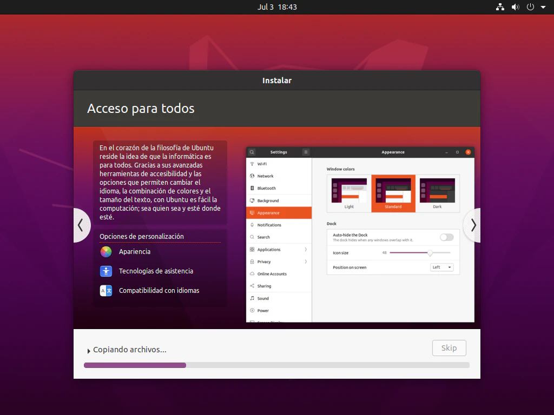Select Network in the Settings sidebar
Screen dimensions: 554x415
point(279,176)
